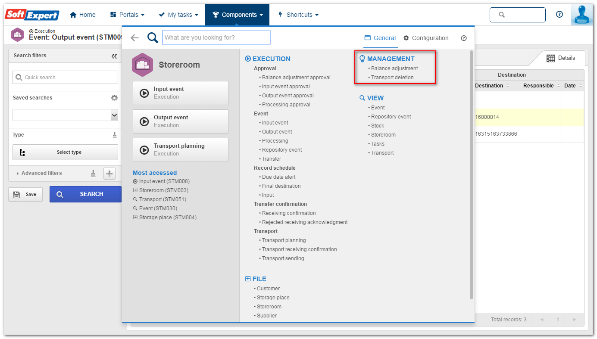Open the Transport planning Execution card
The width and height of the screenshot is (597, 339).
pyautogui.click(x=181, y=150)
